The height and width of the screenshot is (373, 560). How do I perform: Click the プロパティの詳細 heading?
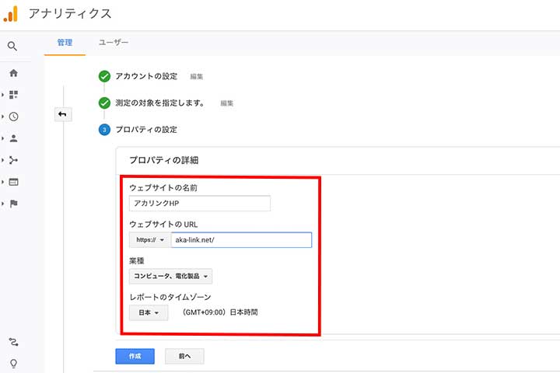(x=164, y=160)
